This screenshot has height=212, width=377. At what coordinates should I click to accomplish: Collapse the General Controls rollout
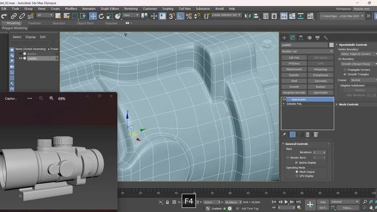[296, 144]
